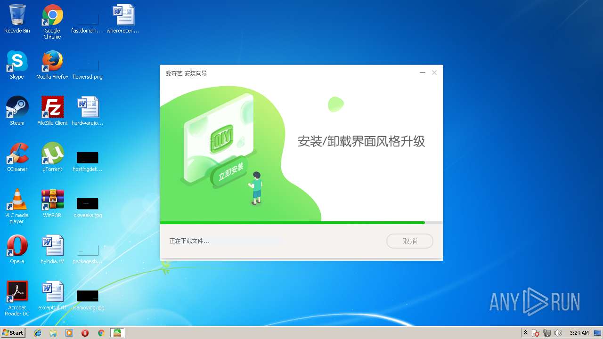Click the 正在下载文件 status text
Screen dimensions: 603x339
click(189, 241)
